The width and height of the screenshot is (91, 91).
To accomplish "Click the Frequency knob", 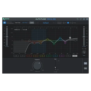I will pyautogui.click(x=37, y=66).
